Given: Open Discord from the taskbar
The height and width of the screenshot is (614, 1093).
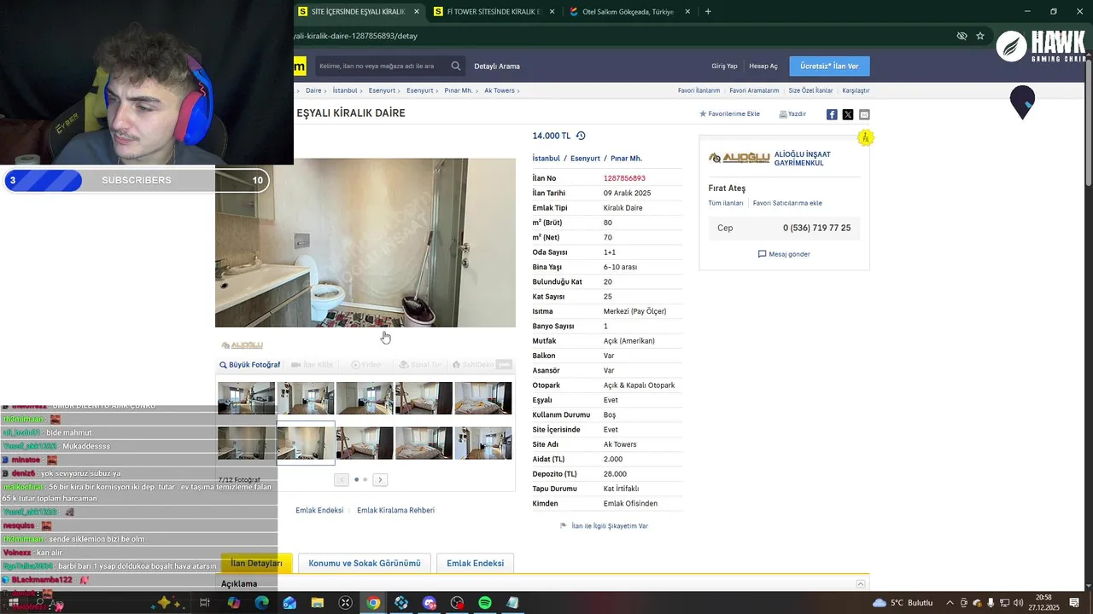Looking at the screenshot, I should click(x=429, y=603).
